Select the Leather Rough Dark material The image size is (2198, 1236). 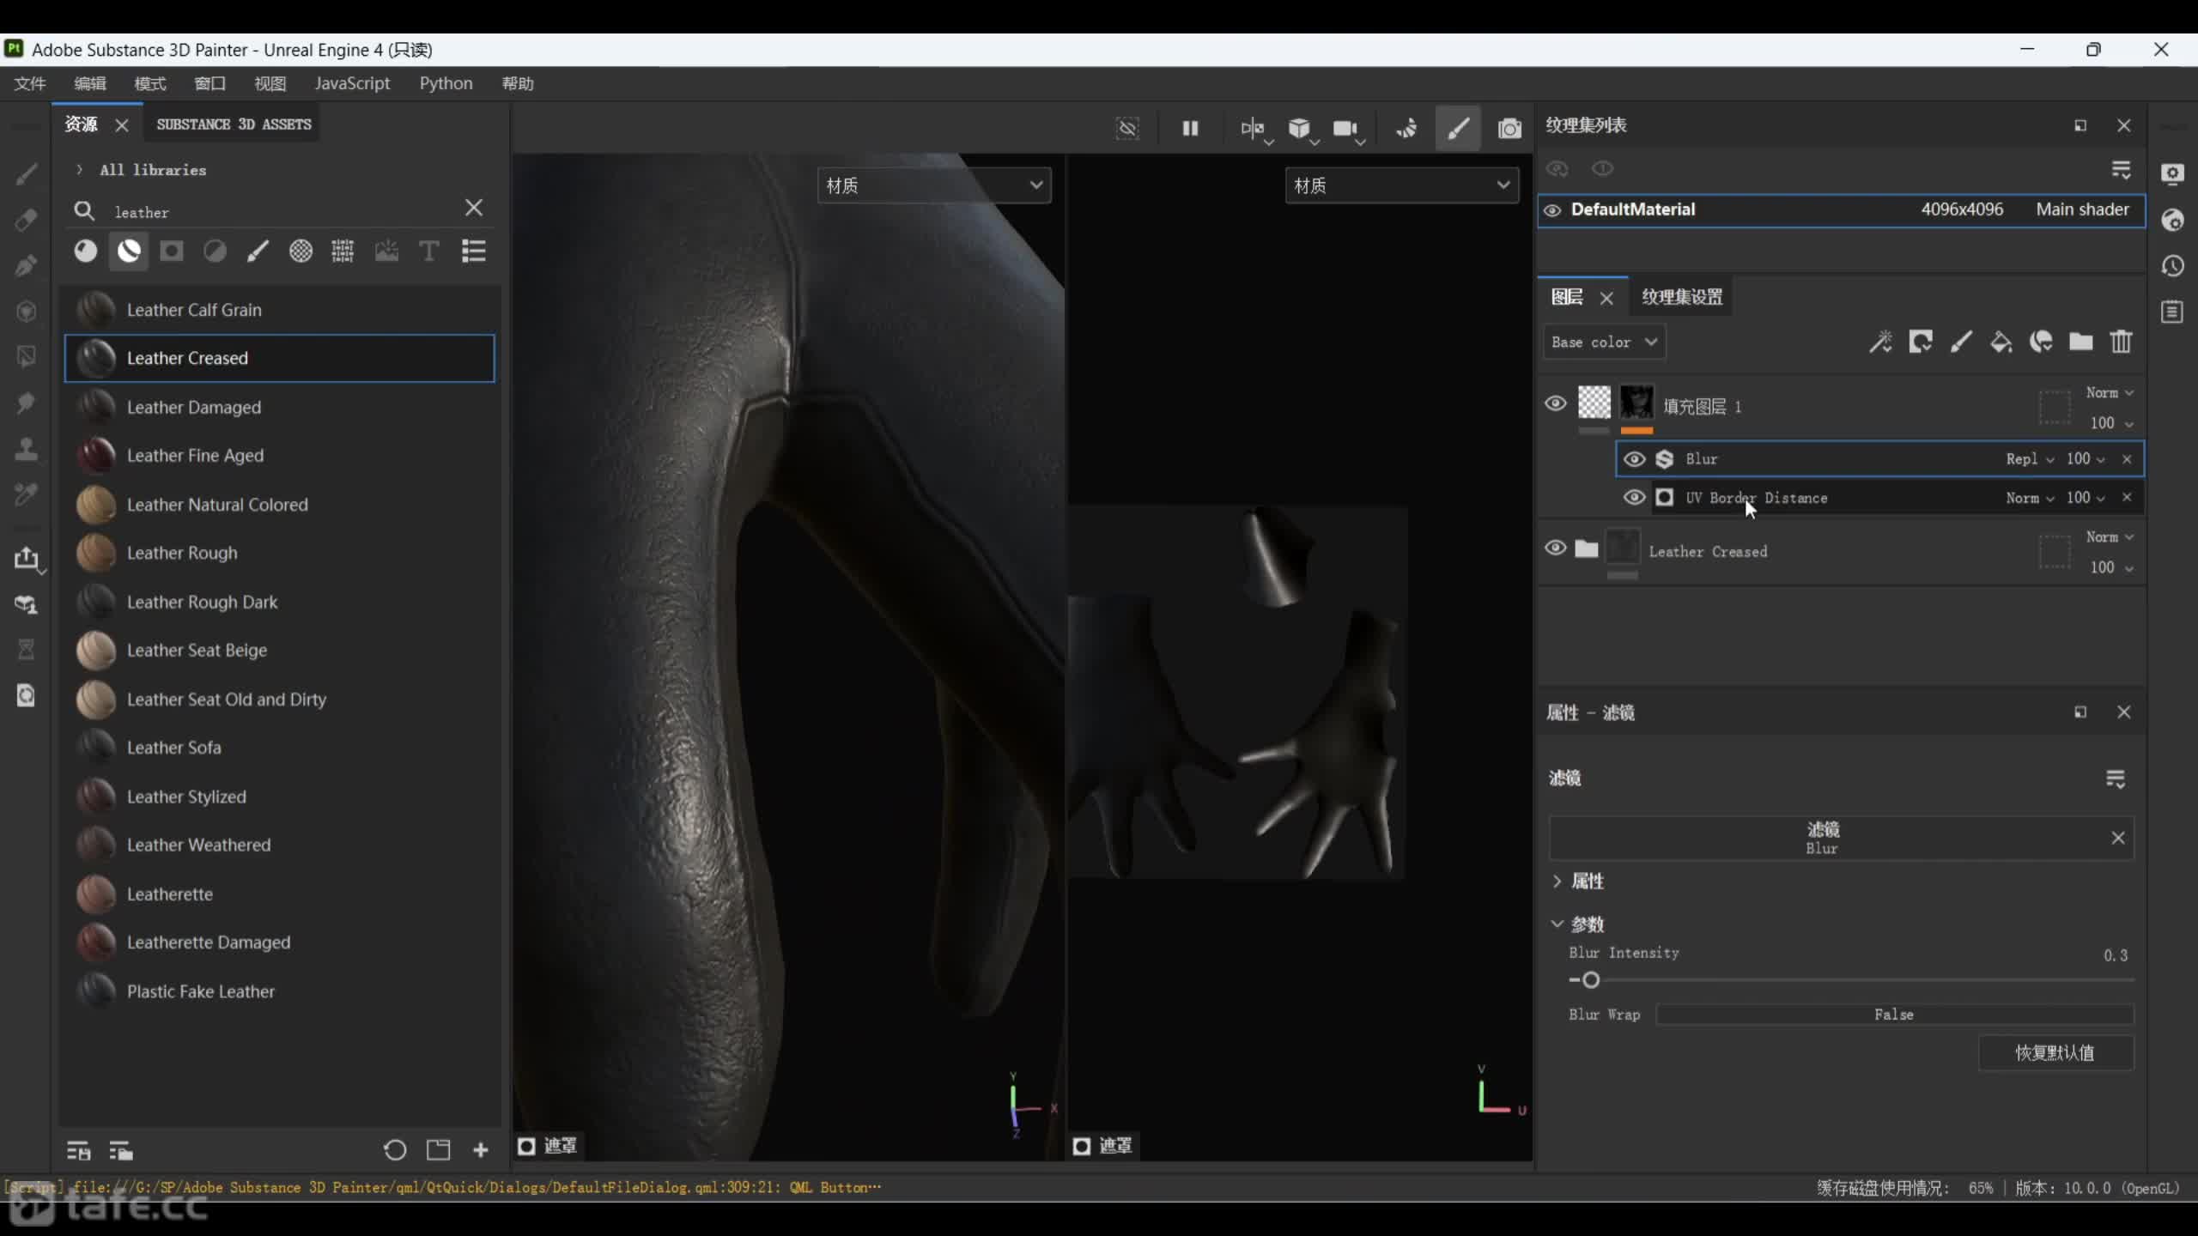(202, 602)
